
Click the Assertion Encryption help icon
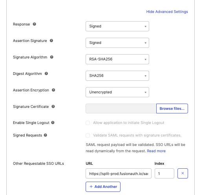click(53, 90)
